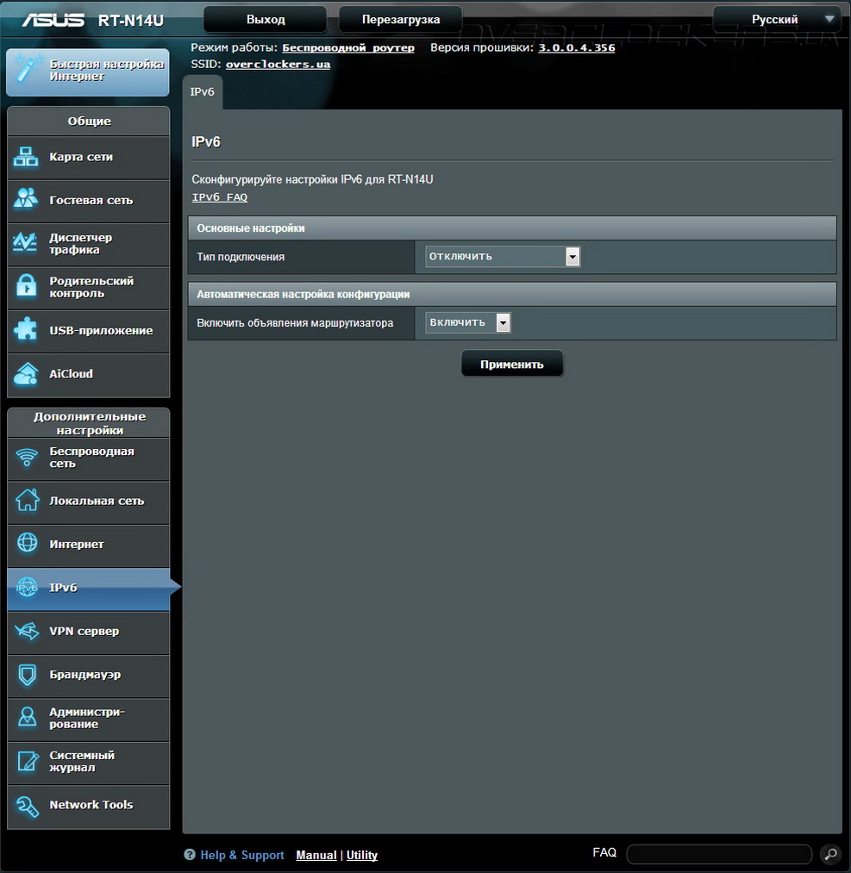
Task: Click the Traffic Manager chart icon
Action: [27, 243]
